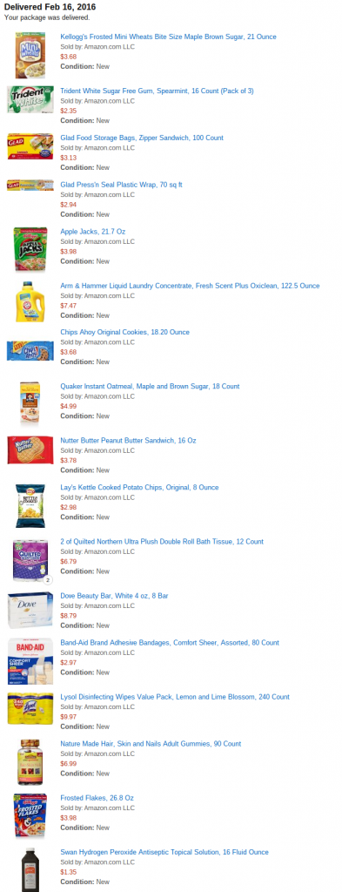This screenshot has width=342, height=892.
Task: Open Kellogg's Frosted Mini Wheats product link
Action: coord(168,37)
